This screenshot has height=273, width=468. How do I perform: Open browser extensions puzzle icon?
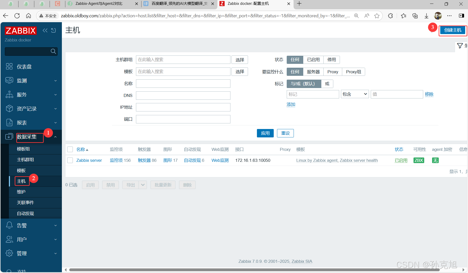click(390, 16)
